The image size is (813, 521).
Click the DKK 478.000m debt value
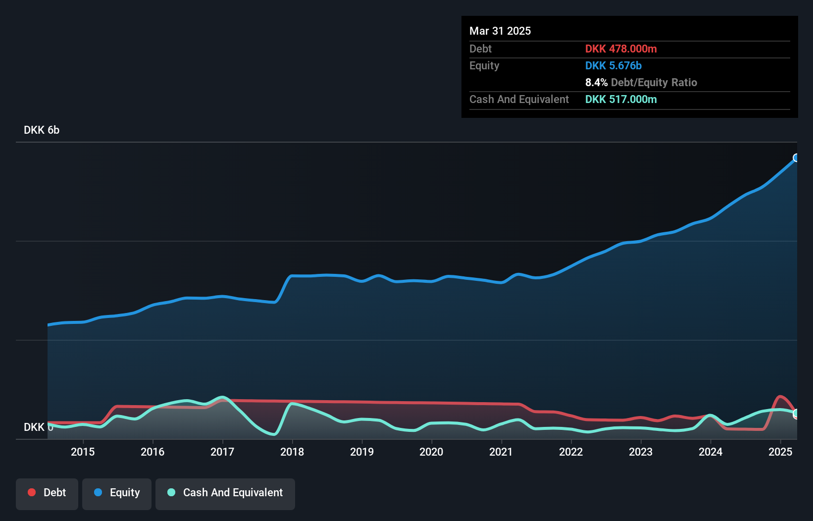click(x=621, y=49)
